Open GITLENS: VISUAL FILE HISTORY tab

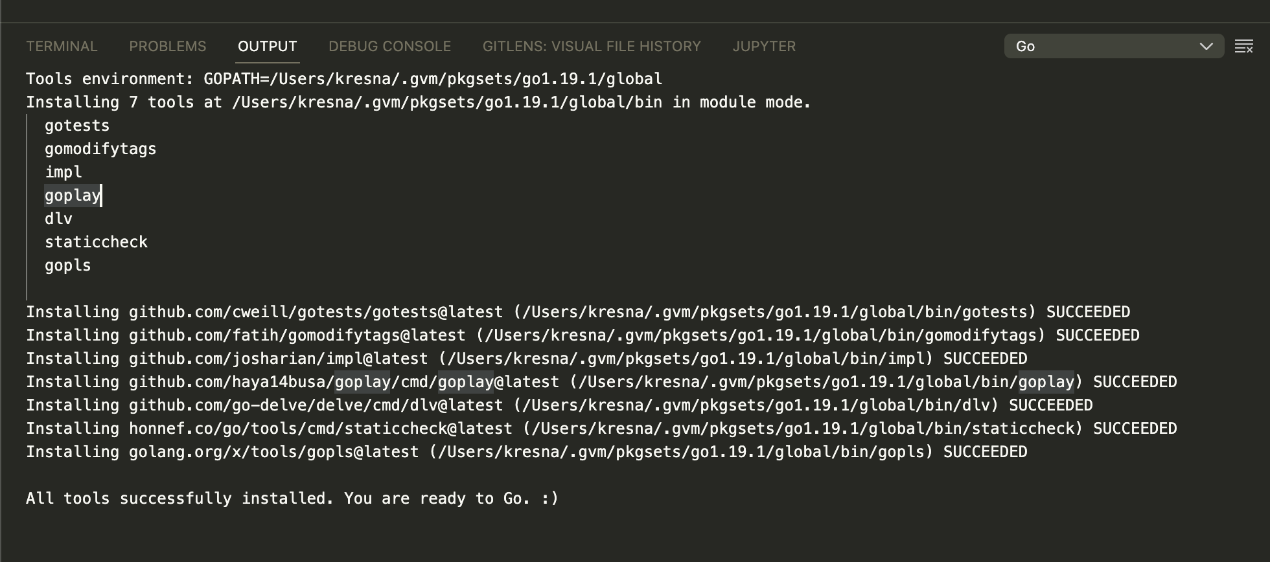coord(592,47)
